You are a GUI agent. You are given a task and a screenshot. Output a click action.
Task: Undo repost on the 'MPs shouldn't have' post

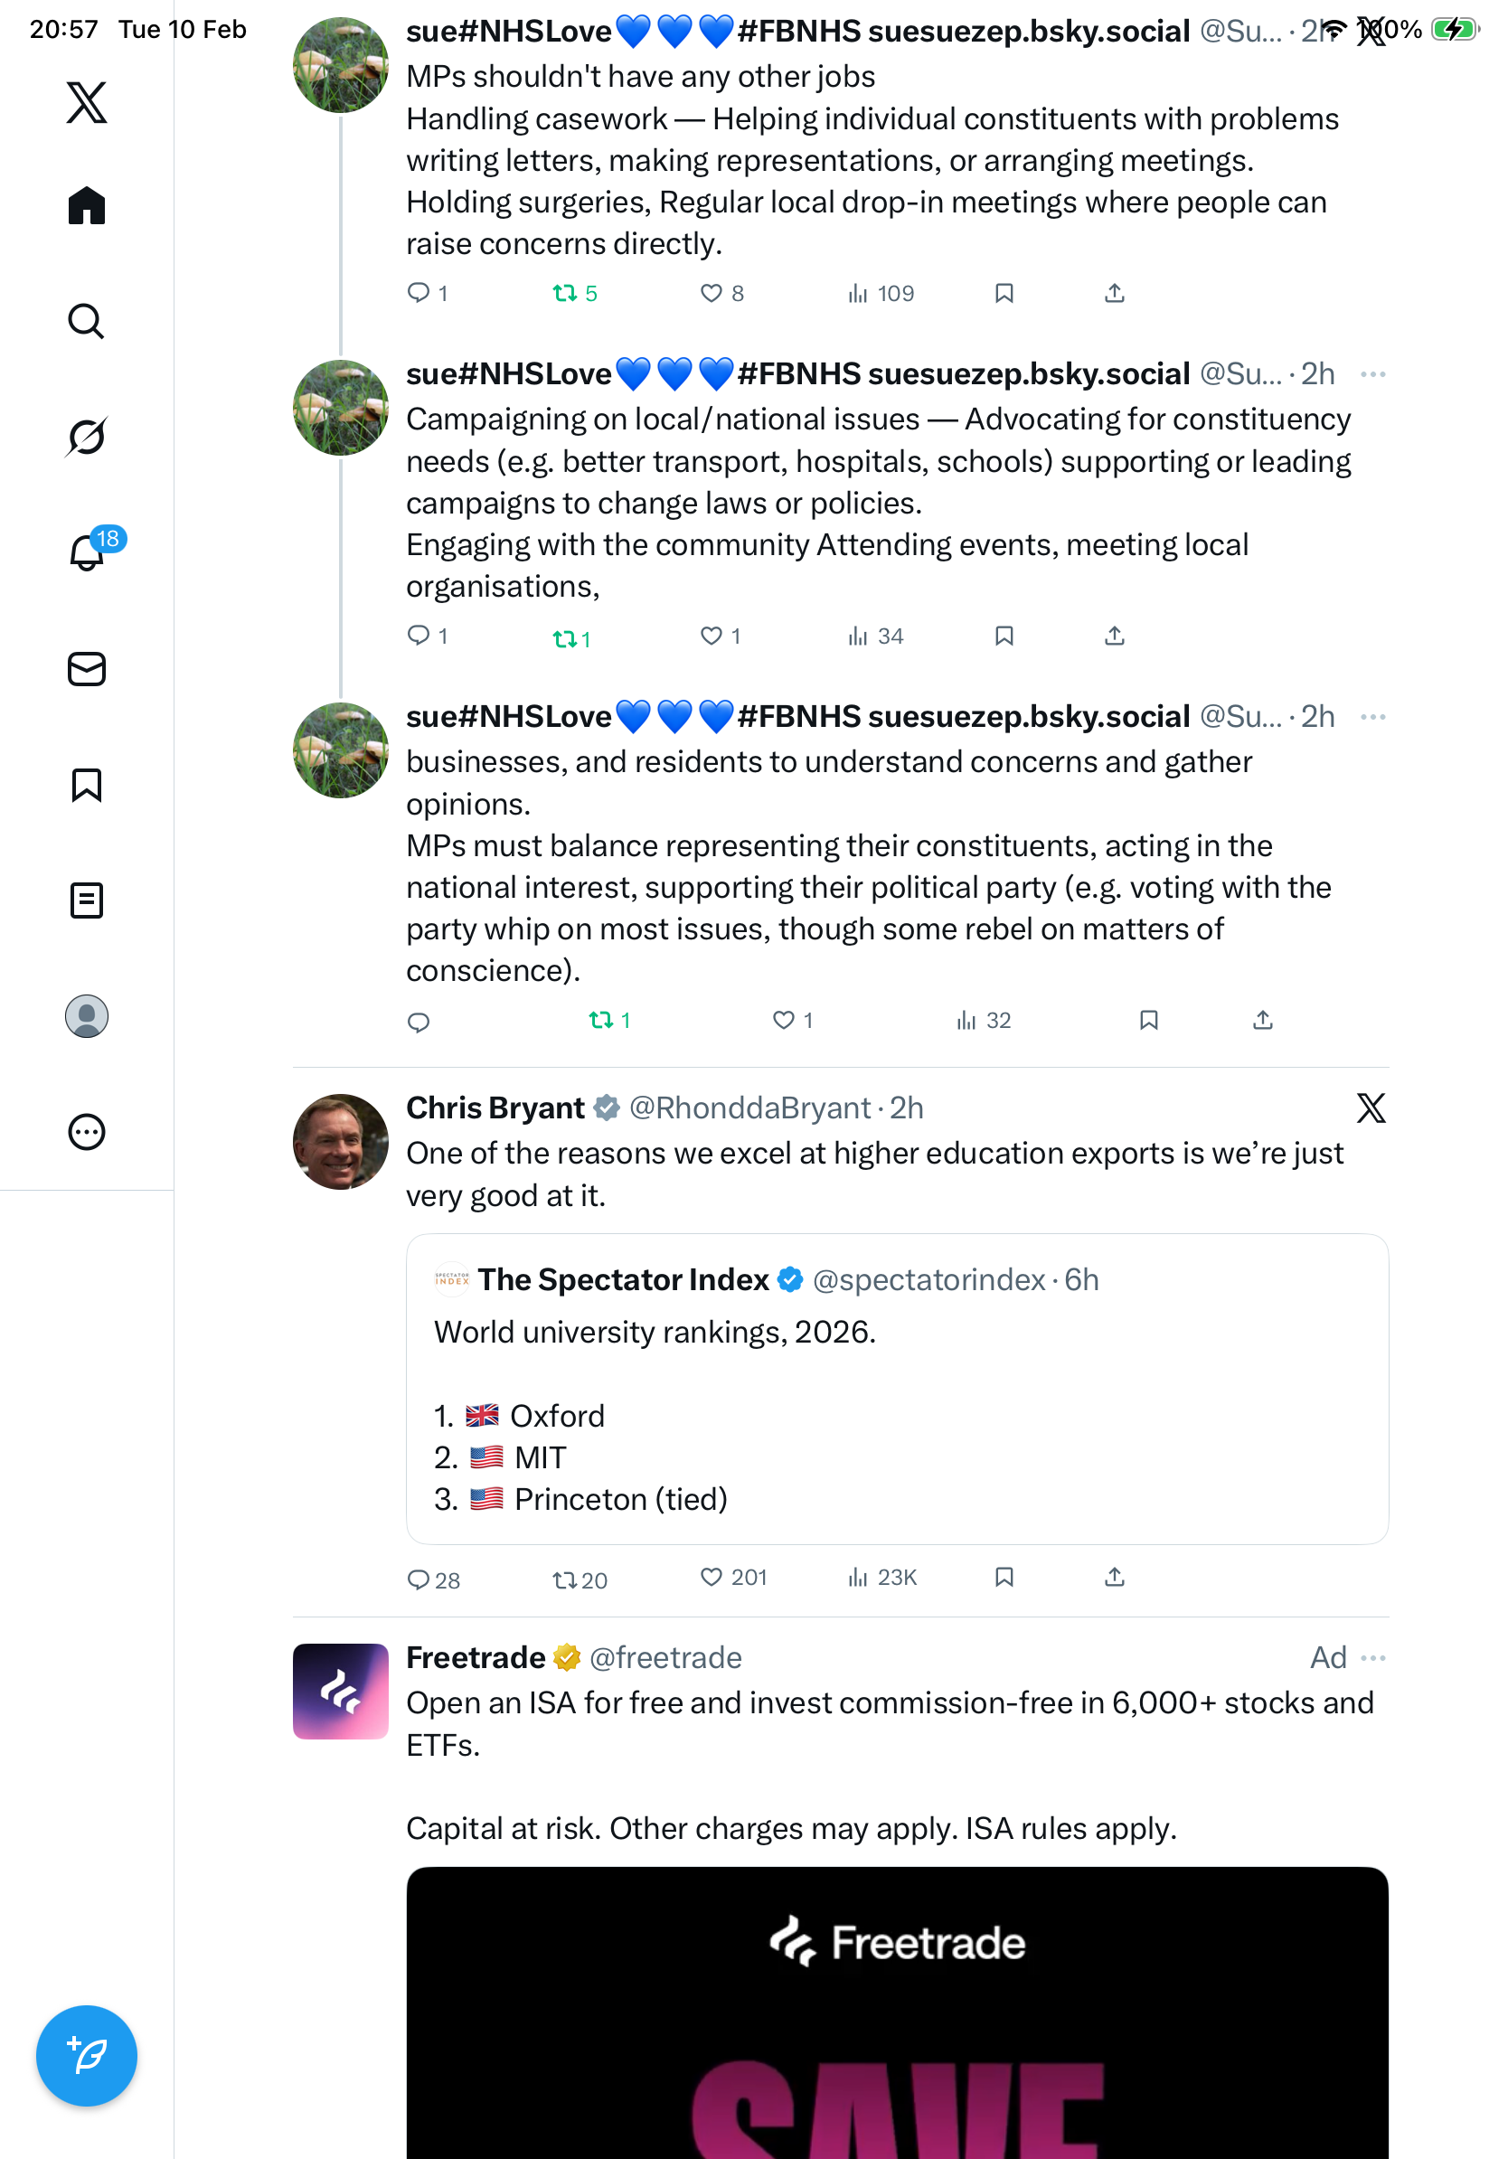click(565, 294)
